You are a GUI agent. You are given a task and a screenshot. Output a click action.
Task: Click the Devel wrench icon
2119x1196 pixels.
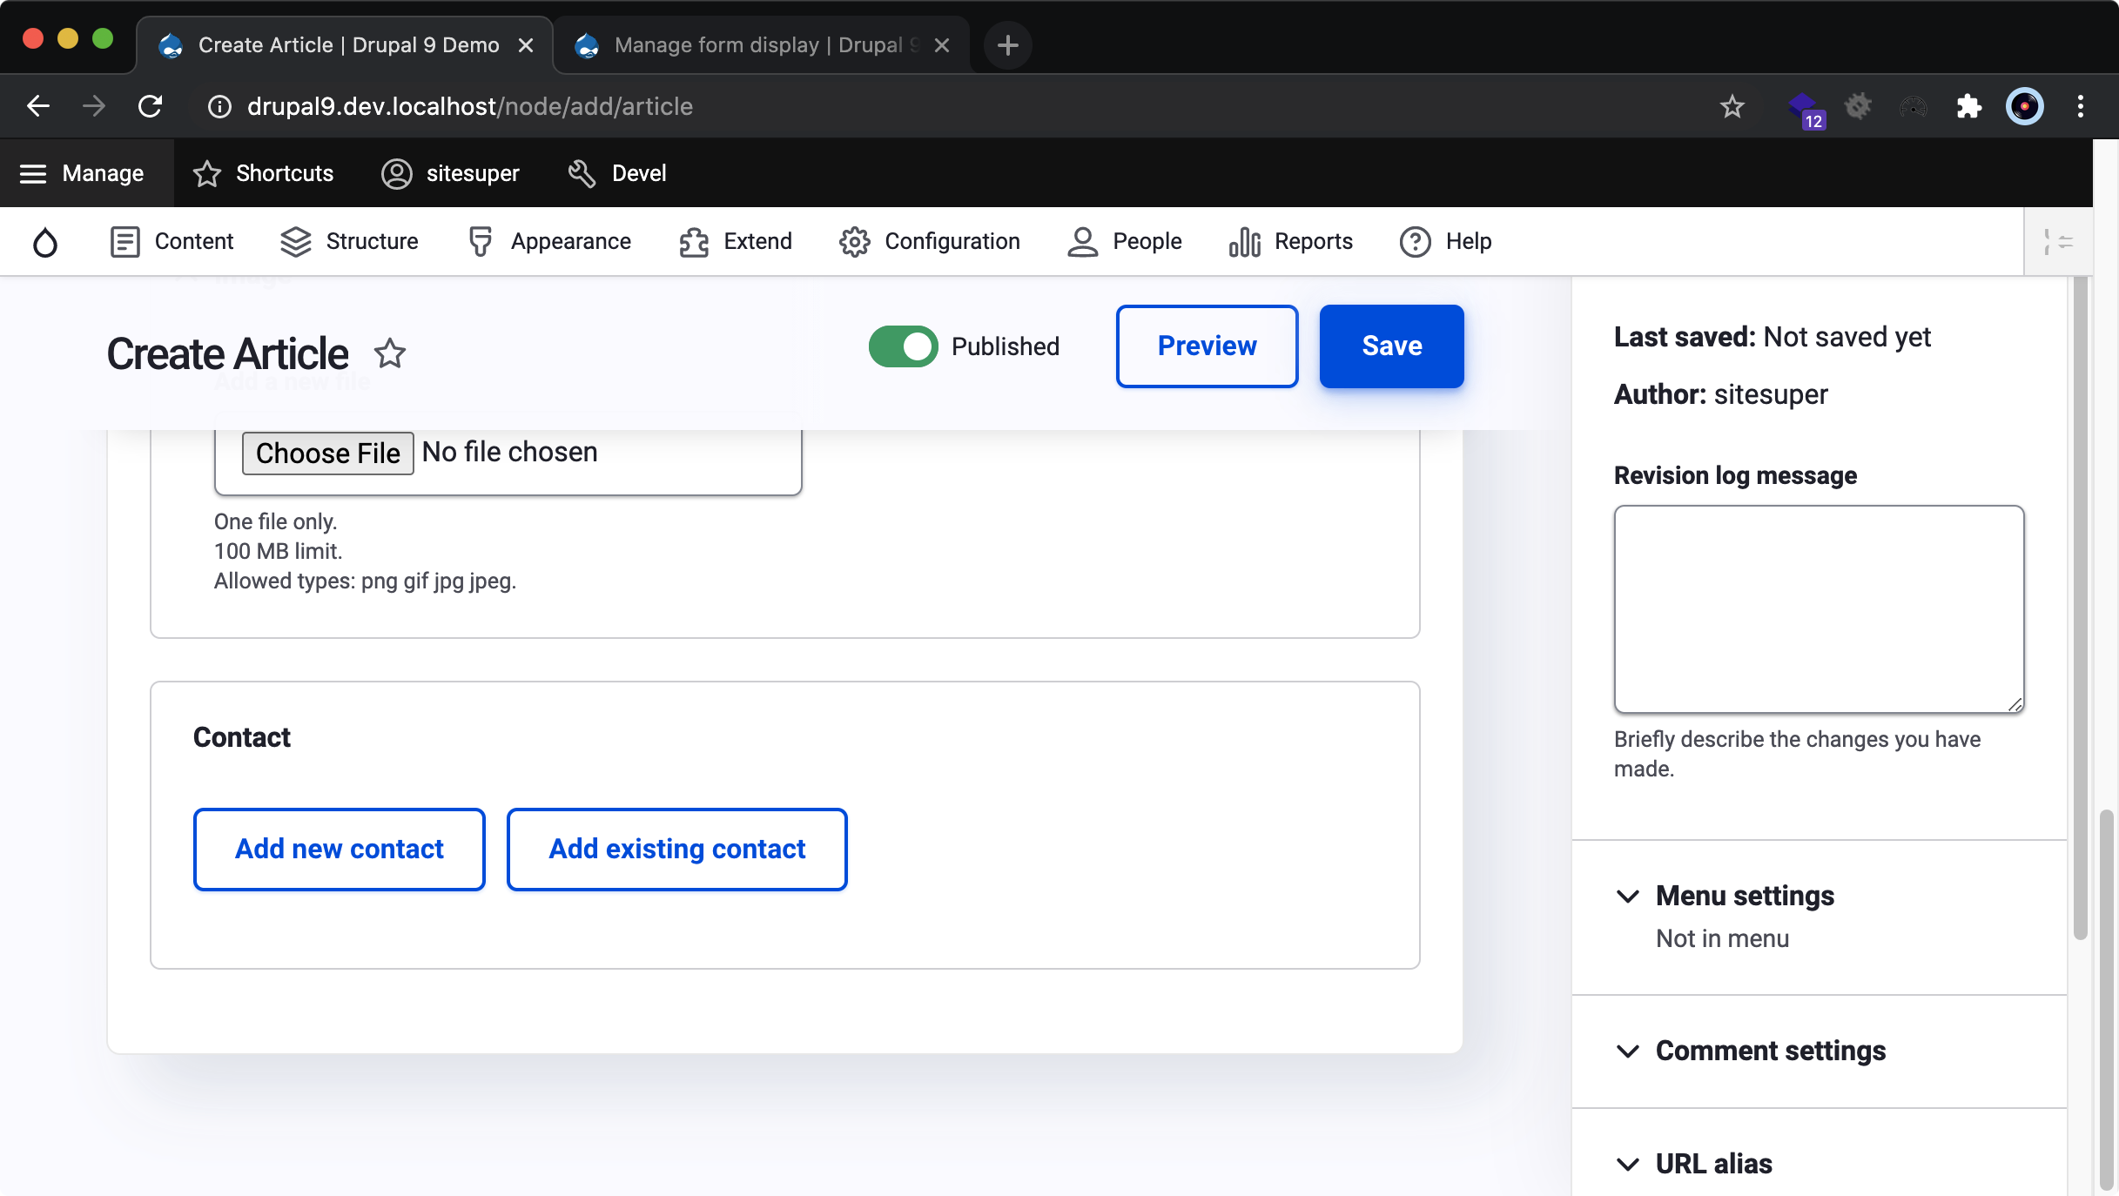pyautogui.click(x=580, y=173)
